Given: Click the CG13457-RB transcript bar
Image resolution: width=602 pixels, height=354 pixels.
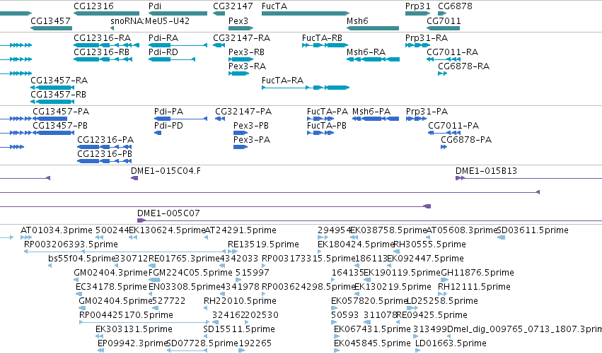Looking at the screenshot, I should pyautogui.click(x=52, y=102).
